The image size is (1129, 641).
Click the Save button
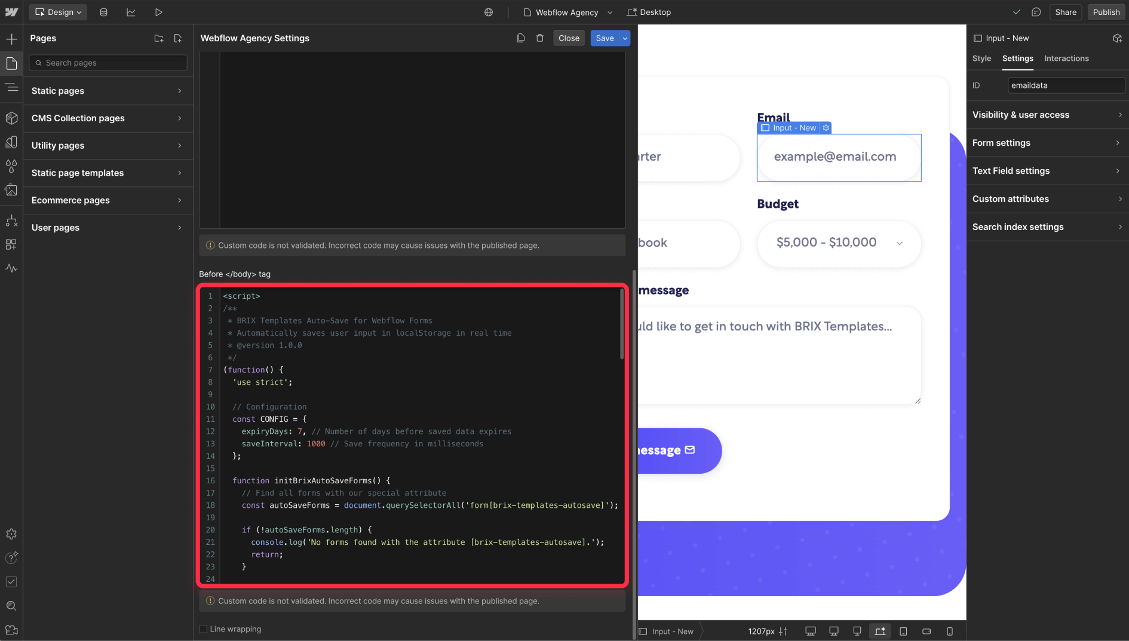click(x=605, y=38)
